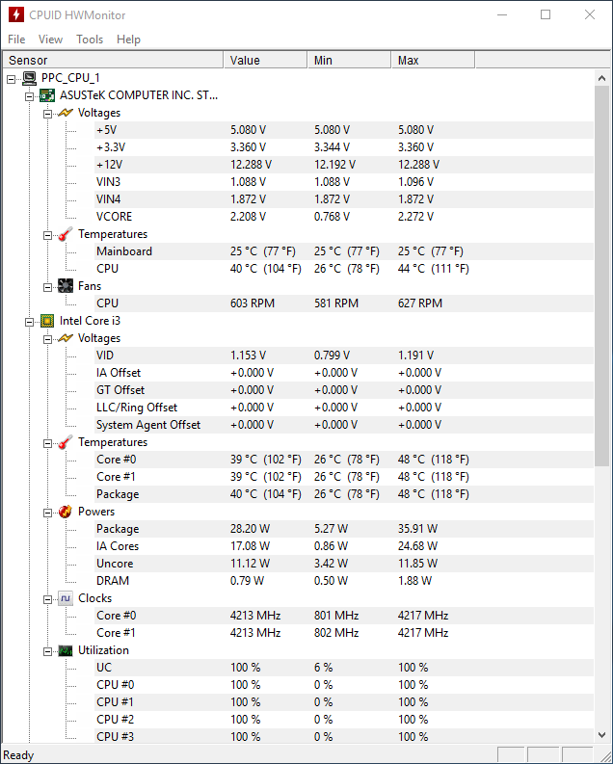Click the Intel Core i3 Voltages icon
Viewport: 613px width, 764px height.
(66, 338)
